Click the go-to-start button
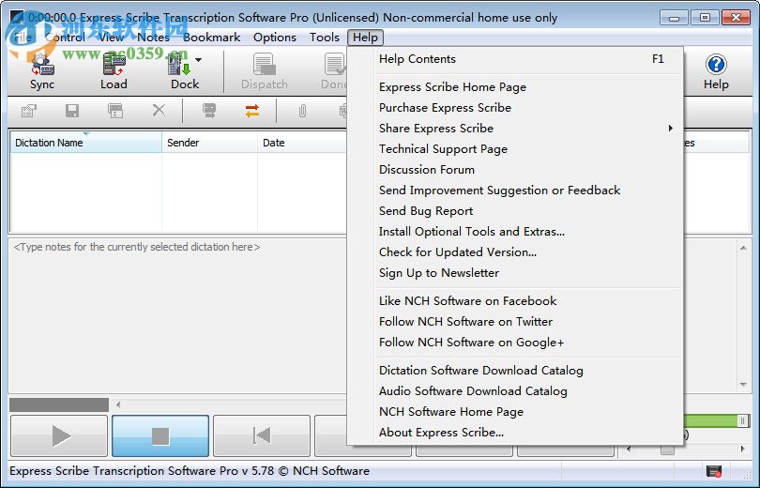The height and width of the screenshot is (488, 760). point(262,435)
